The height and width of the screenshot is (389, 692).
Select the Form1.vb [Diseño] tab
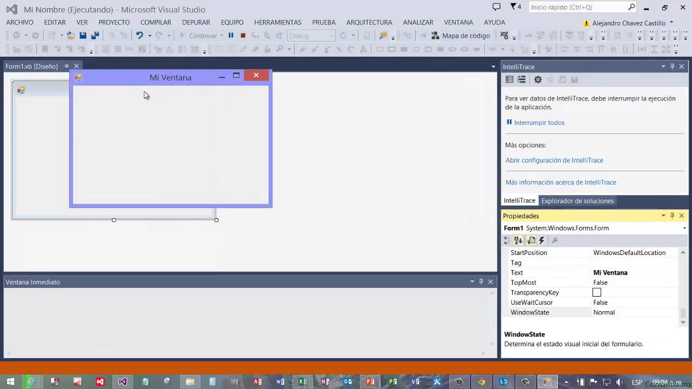tap(31, 66)
